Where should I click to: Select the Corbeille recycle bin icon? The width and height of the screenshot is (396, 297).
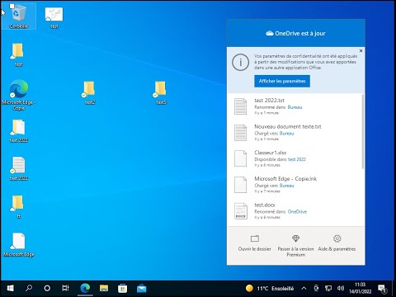[18, 16]
